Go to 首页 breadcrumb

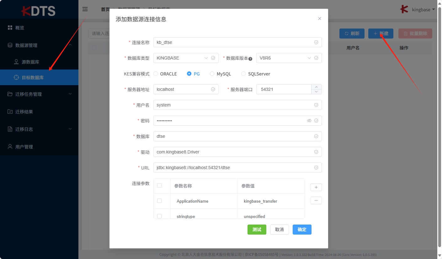pos(105,9)
